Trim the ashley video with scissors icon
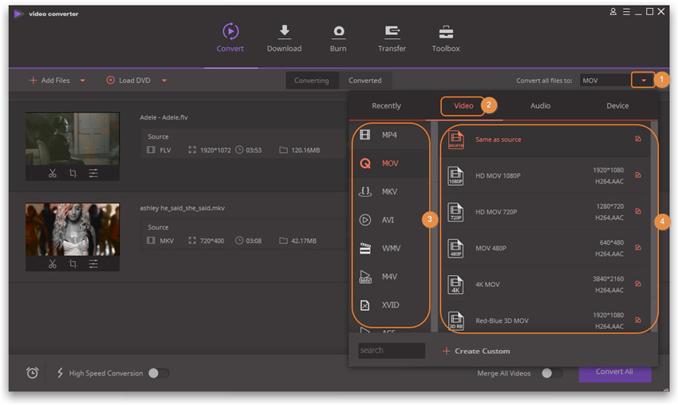This screenshot has height=405, width=678. coord(53,264)
